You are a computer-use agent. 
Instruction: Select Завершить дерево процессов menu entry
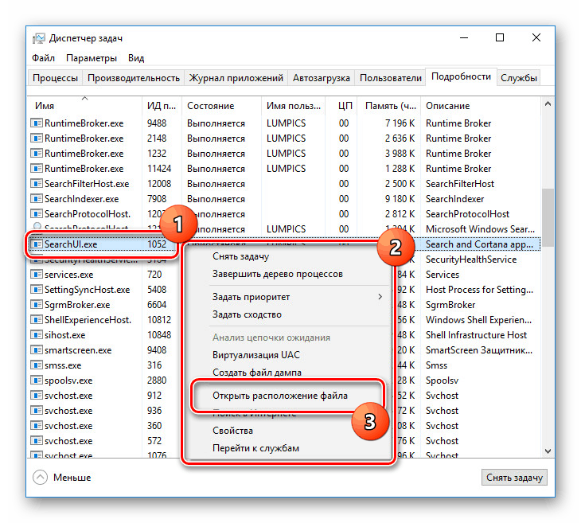click(278, 274)
